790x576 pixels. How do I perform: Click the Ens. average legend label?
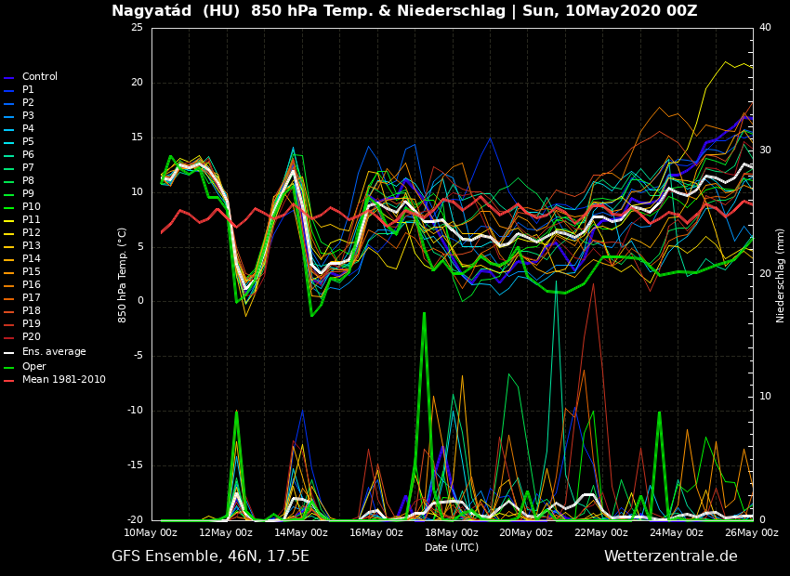click(x=54, y=352)
